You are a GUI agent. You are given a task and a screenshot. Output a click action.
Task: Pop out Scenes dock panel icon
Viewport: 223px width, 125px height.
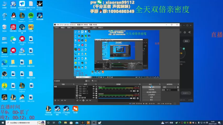coord(74,84)
